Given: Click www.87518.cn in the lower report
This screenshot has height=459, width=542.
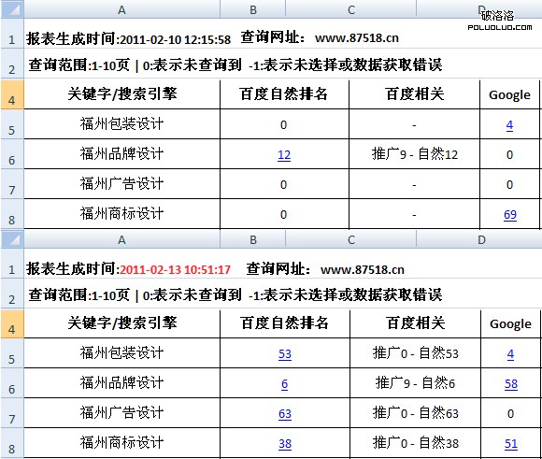Looking at the screenshot, I should [x=363, y=269].
